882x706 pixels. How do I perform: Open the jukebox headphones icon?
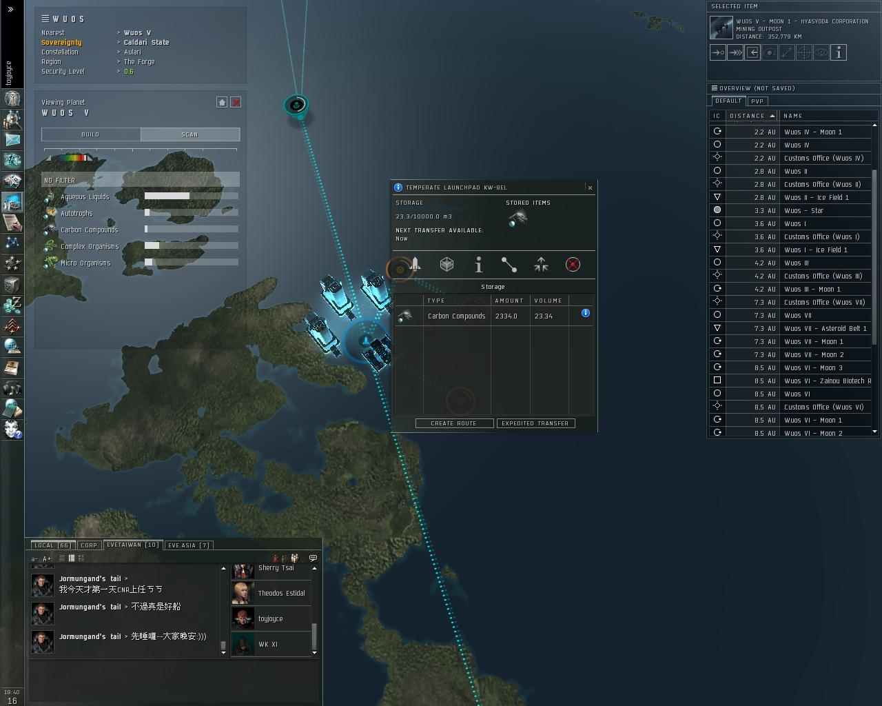pos(12,388)
